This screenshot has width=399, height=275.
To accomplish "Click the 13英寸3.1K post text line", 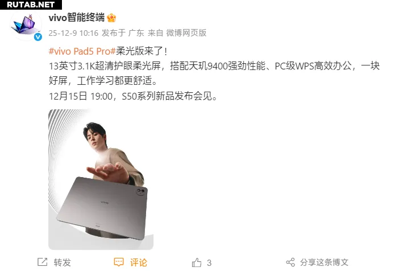I will (x=214, y=66).
